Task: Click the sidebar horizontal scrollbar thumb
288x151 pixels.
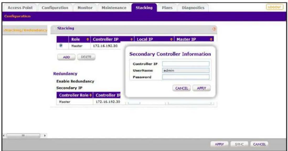Action: (23, 136)
